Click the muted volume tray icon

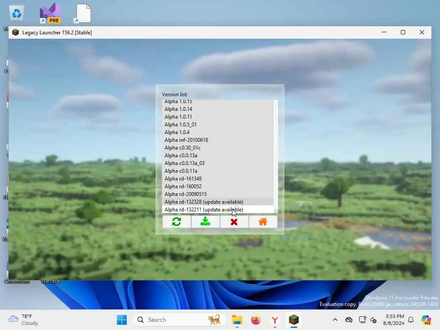click(x=373, y=320)
